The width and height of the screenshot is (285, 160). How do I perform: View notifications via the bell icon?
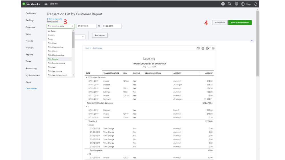click(256, 4)
